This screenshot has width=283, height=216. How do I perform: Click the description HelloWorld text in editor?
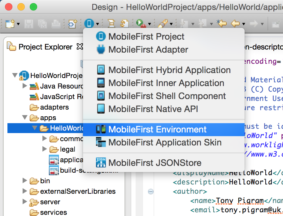pos(250,182)
